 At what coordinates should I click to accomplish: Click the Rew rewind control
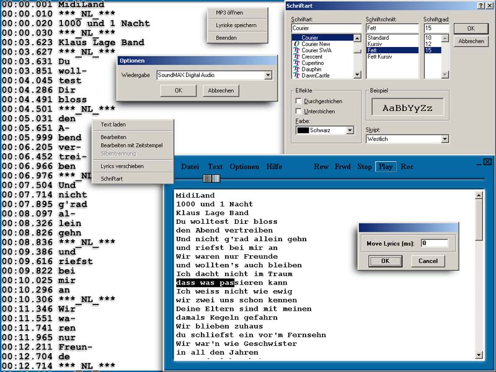click(321, 167)
